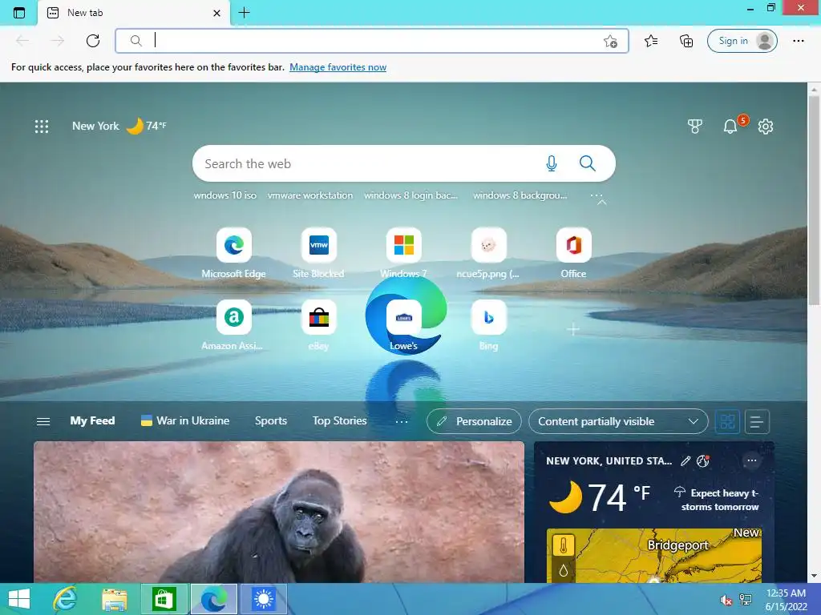Open the app launcher grid icon
The width and height of the screenshot is (821, 615).
click(42, 126)
